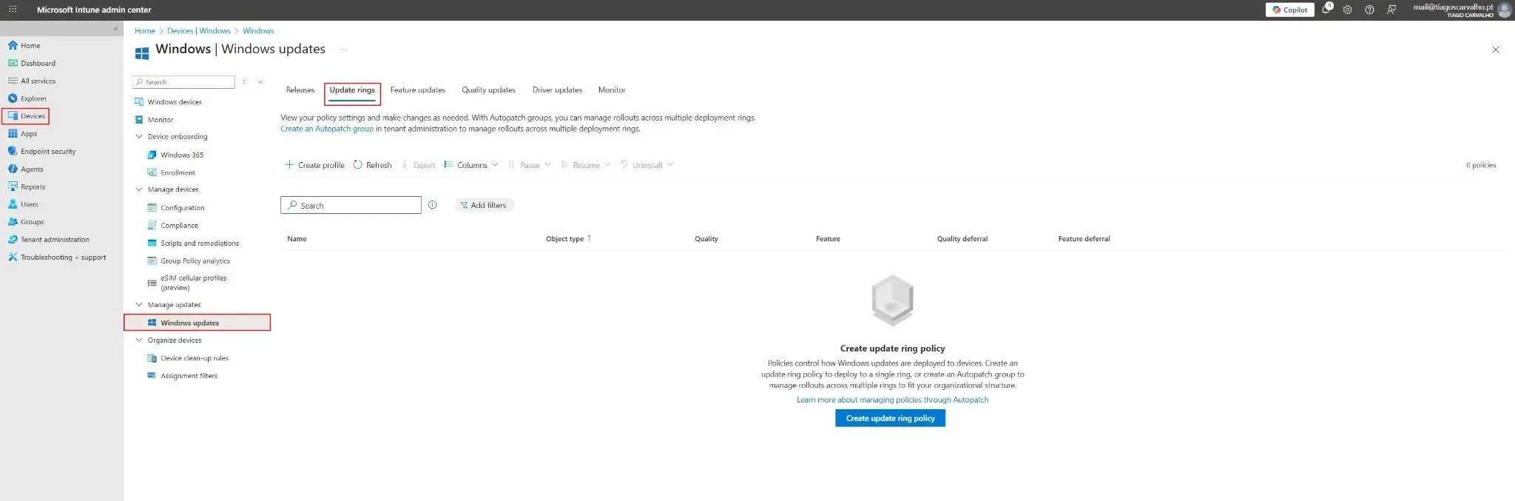Screen dimensions: 1515x501
Task: Switch to the Releases tab
Action: coord(300,90)
